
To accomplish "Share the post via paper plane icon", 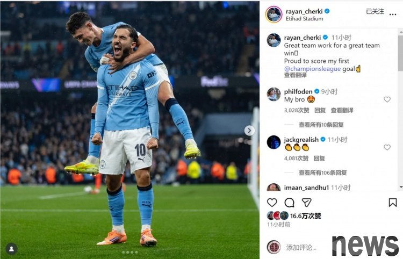I will tap(306, 203).
